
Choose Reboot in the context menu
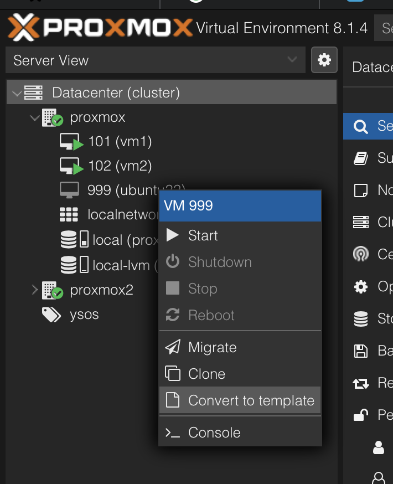click(240, 315)
